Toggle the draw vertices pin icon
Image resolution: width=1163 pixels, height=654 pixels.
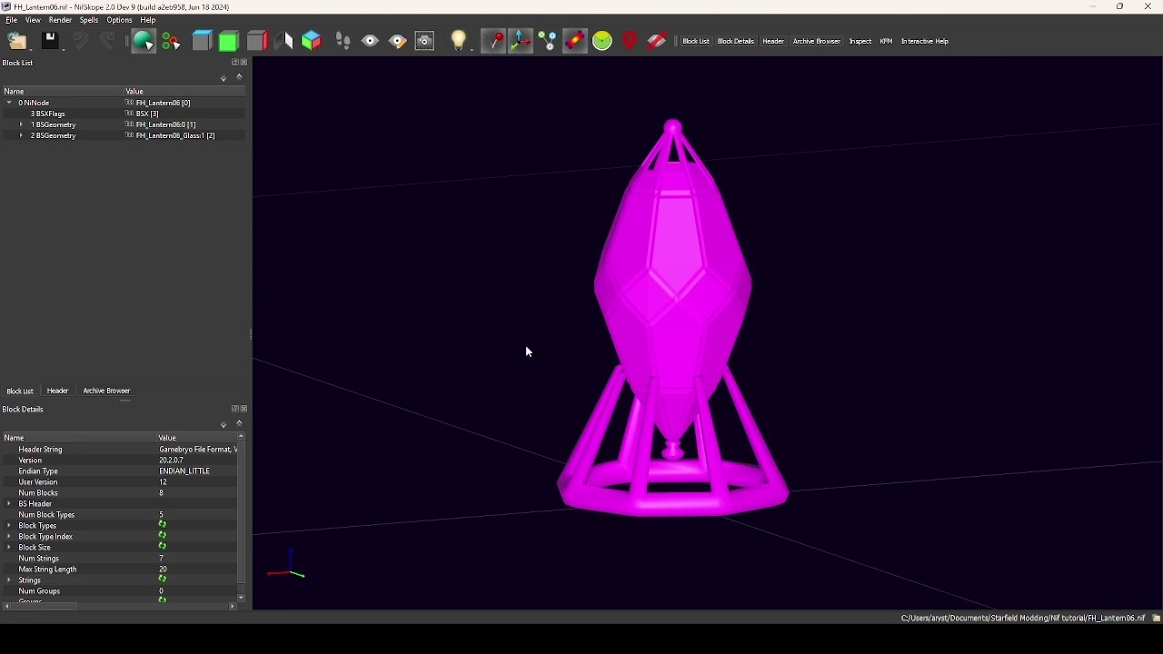[x=493, y=41]
